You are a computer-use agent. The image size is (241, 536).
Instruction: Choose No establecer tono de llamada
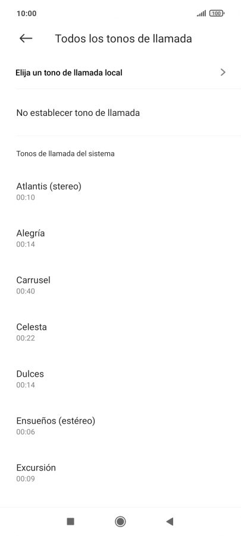pyautogui.click(x=120, y=113)
